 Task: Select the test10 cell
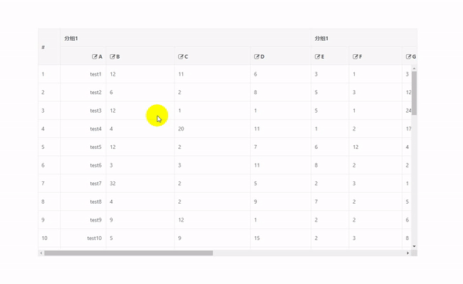click(x=83, y=238)
